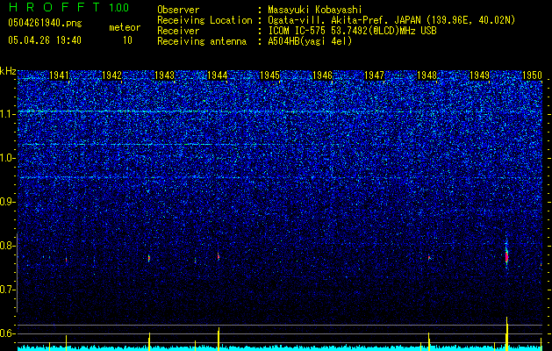Click the 'Receiver' field label
552x351 pixels.
(x=178, y=31)
